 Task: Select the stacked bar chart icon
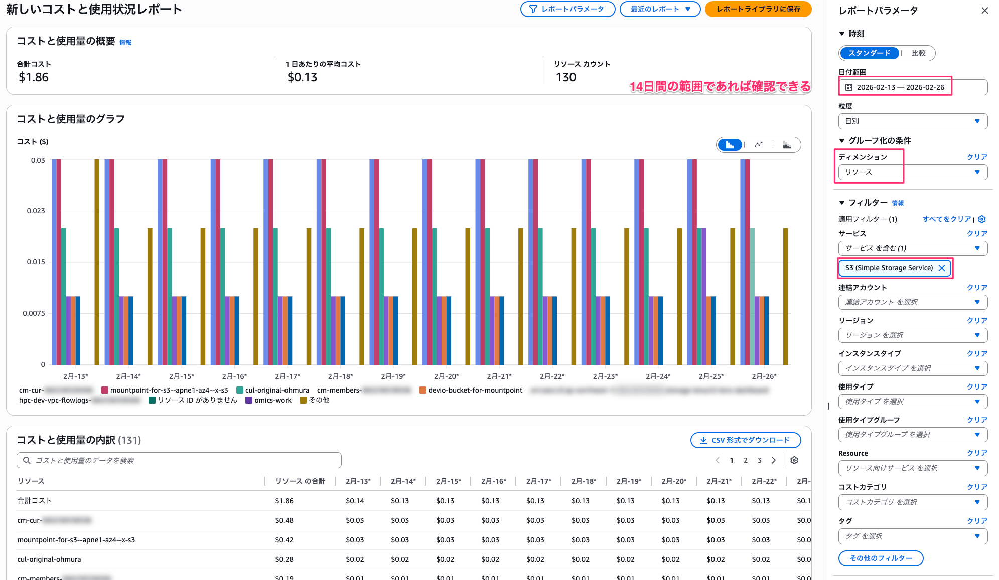pos(787,145)
